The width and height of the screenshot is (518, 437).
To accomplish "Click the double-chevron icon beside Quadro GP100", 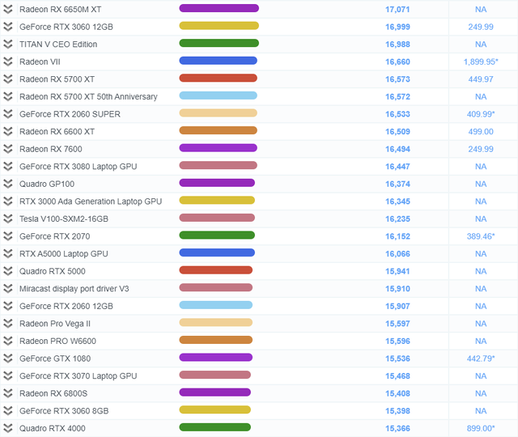I will click(8, 184).
